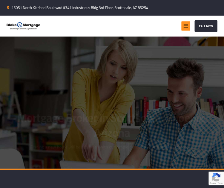
Task: Click the word Blake in the logo
Action: pyautogui.click(x=11, y=25)
